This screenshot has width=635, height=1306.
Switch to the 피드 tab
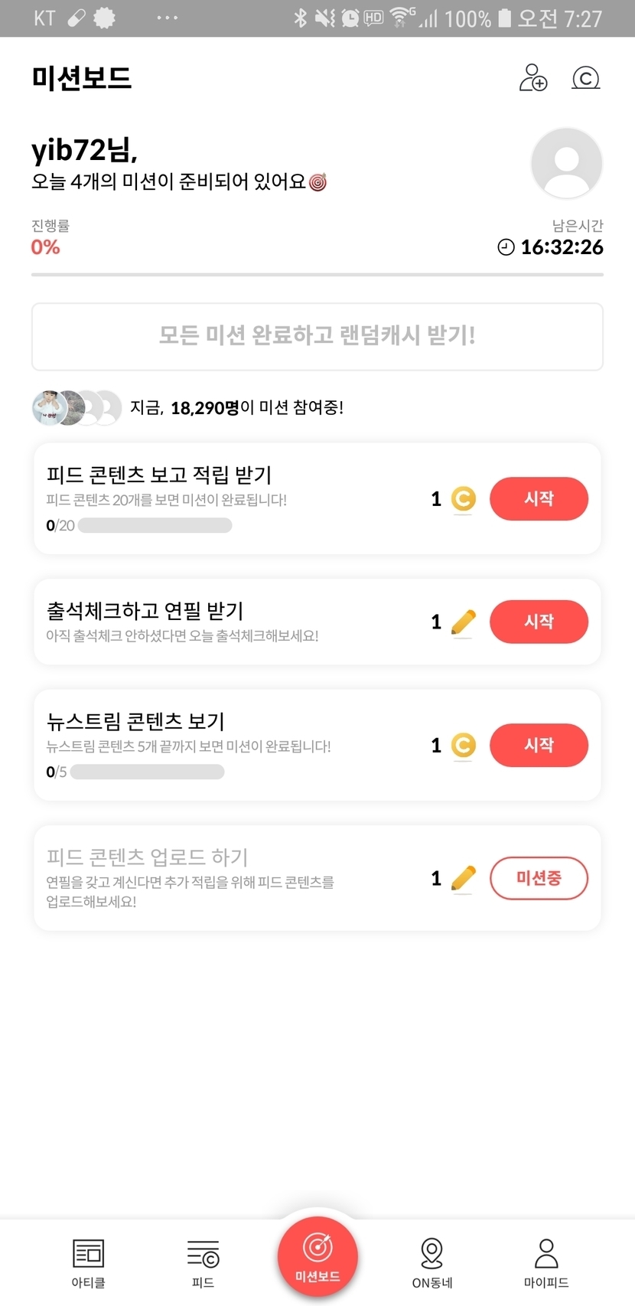(203, 1262)
